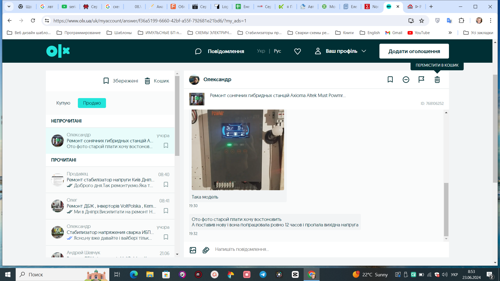Switch to the Купую tab

(x=63, y=103)
